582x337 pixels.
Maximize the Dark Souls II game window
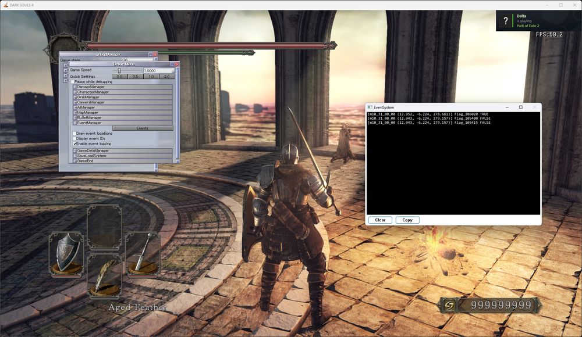[561, 5]
